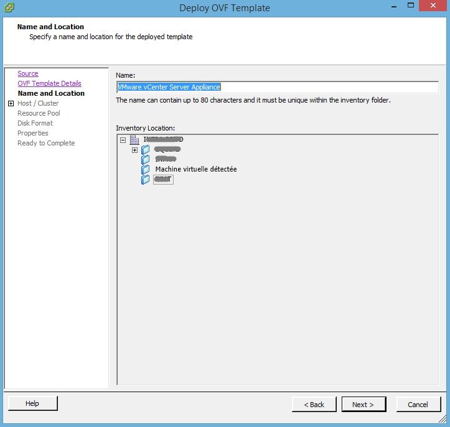Click the Name and Location step label

click(x=51, y=93)
